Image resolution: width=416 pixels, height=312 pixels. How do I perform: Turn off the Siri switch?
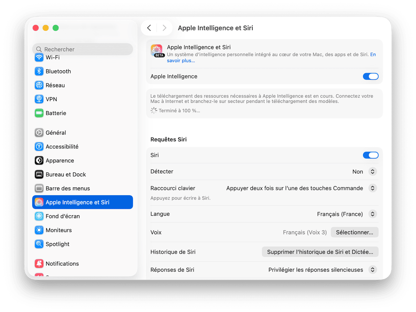pos(371,155)
